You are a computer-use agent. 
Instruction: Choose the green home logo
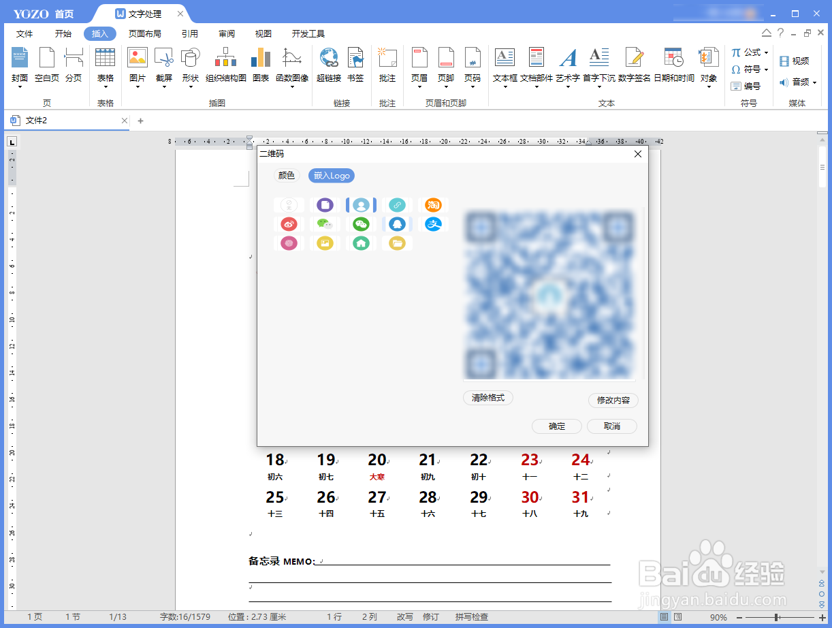[x=362, y=243]
